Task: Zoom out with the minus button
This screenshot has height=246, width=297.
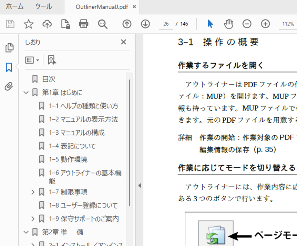Action: (x=247, y=24)
